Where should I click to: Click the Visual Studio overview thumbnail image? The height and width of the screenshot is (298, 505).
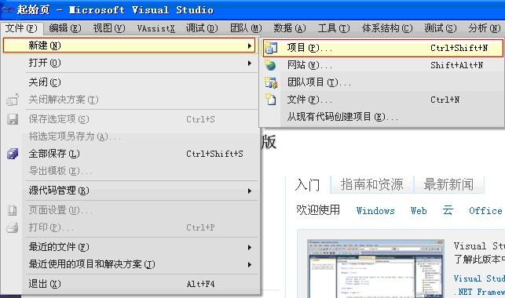[x=376, y=268]
